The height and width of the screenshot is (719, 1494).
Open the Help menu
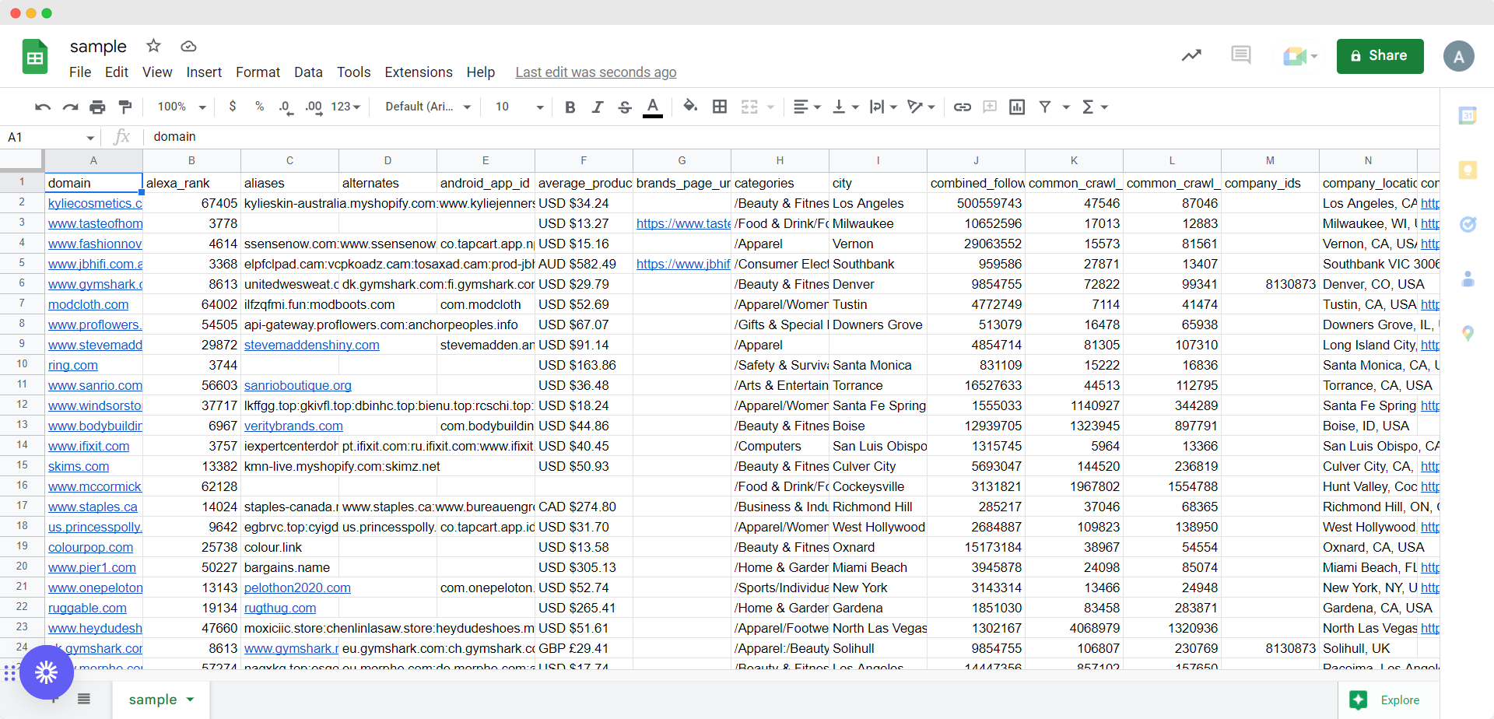481,72
